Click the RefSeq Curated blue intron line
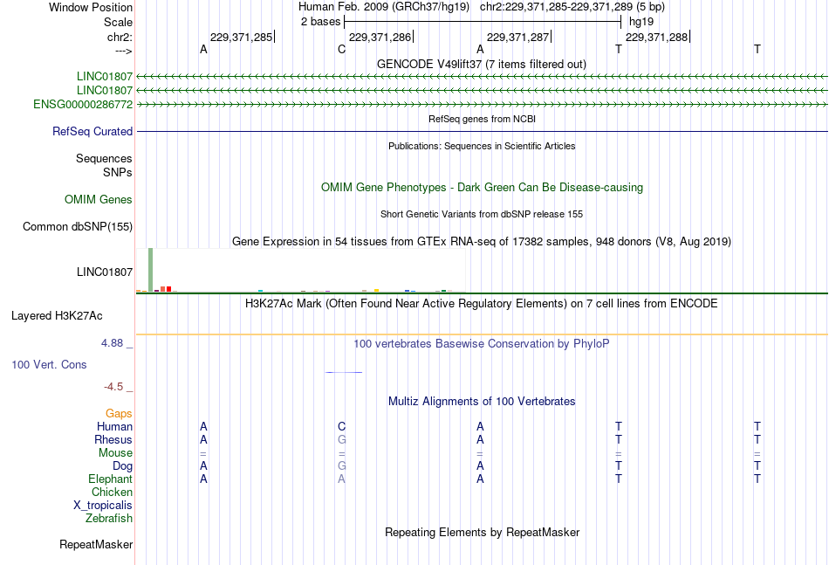Viewport: 829px width, 565px height. 482,131
